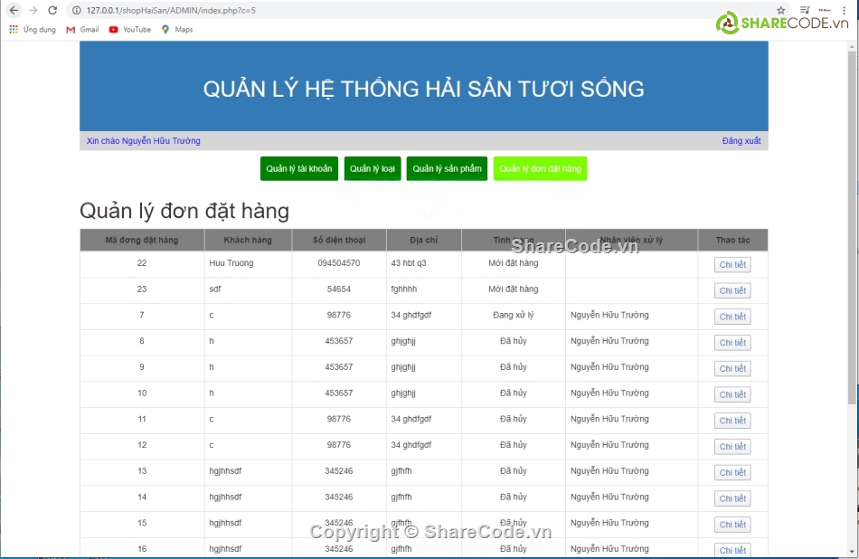This screenshot has width=859, height=559.
Task: View Chi tiết for order 11
Action: [x=732, y=421]
